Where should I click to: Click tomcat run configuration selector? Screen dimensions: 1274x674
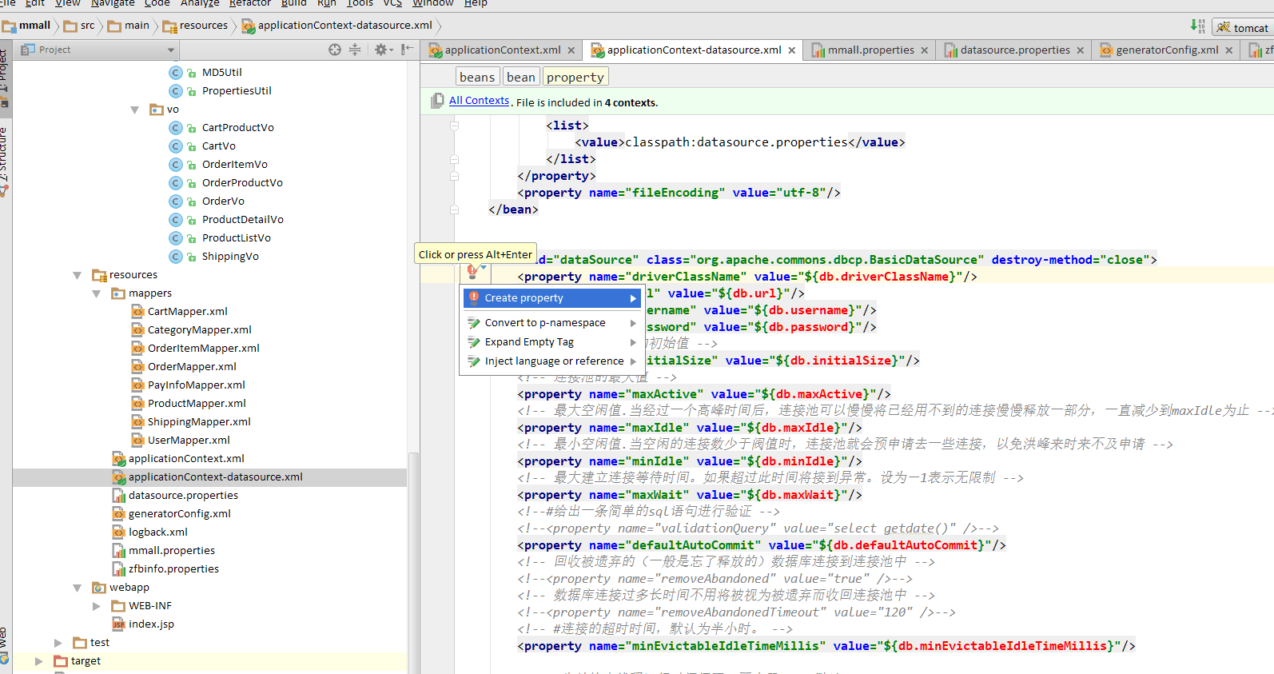coord(1242,28)
